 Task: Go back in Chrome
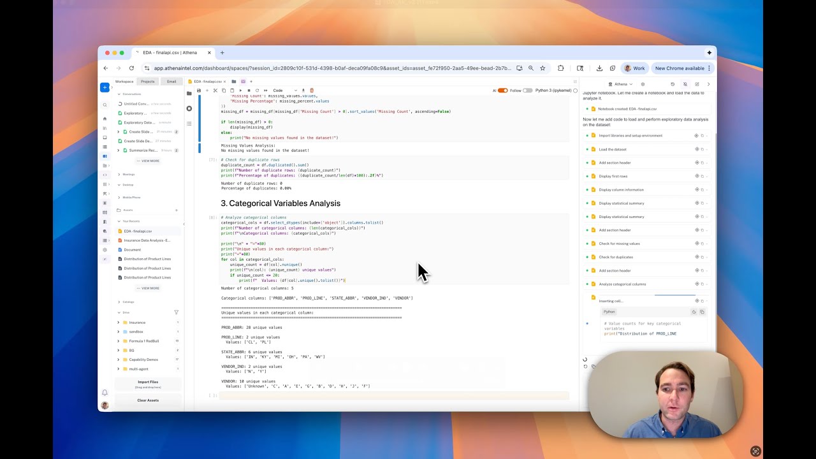[x=106, y=68]
